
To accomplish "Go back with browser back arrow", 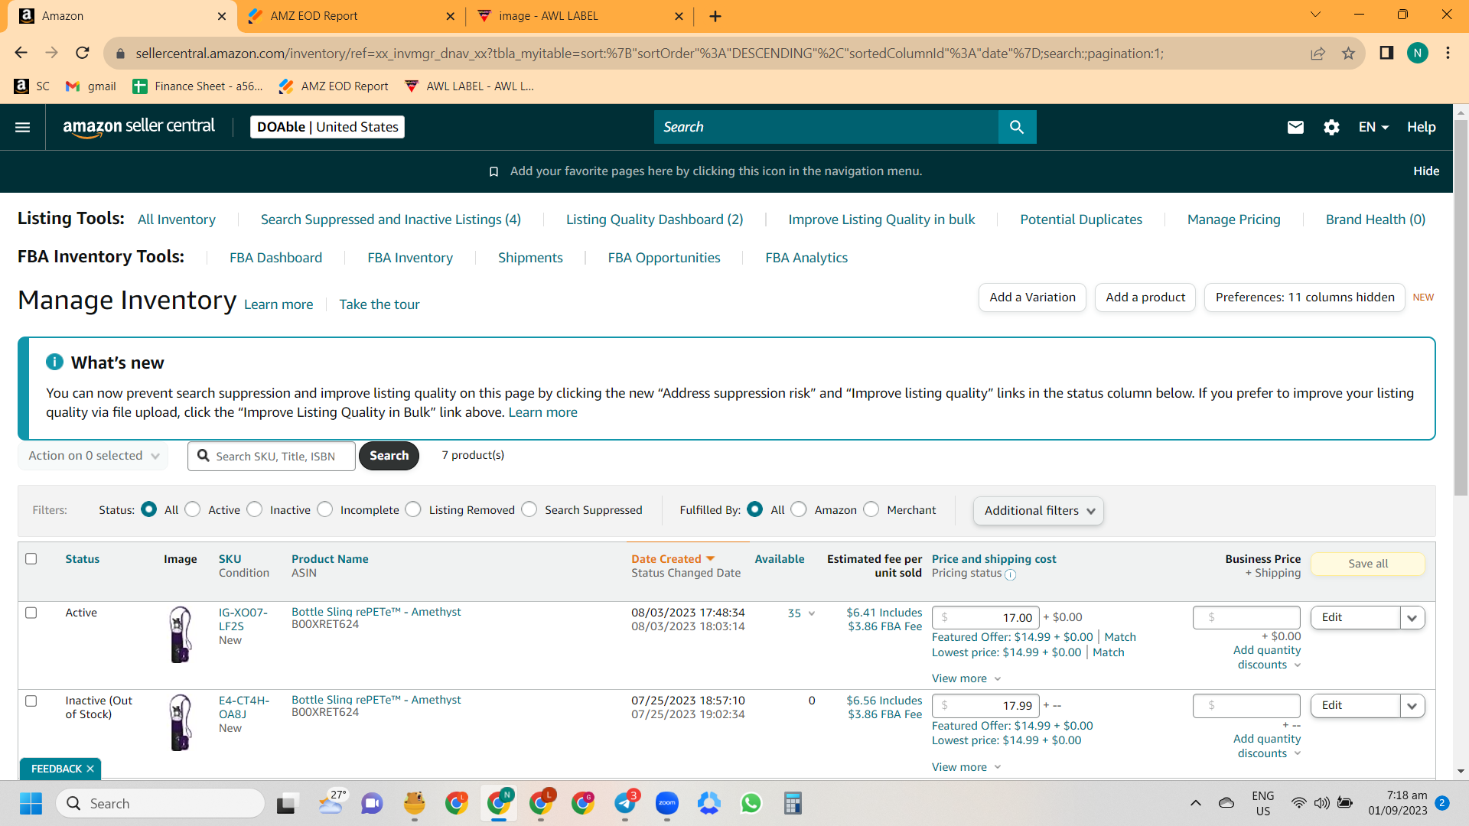I will tap(21, 53).
